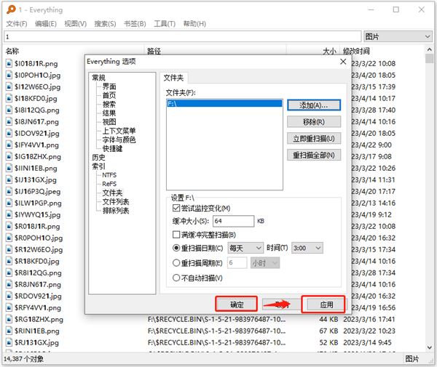Screen dimensions: 437x367
Task: Click icon beside $IG18ZHX.png
Action: click(9, 157)
